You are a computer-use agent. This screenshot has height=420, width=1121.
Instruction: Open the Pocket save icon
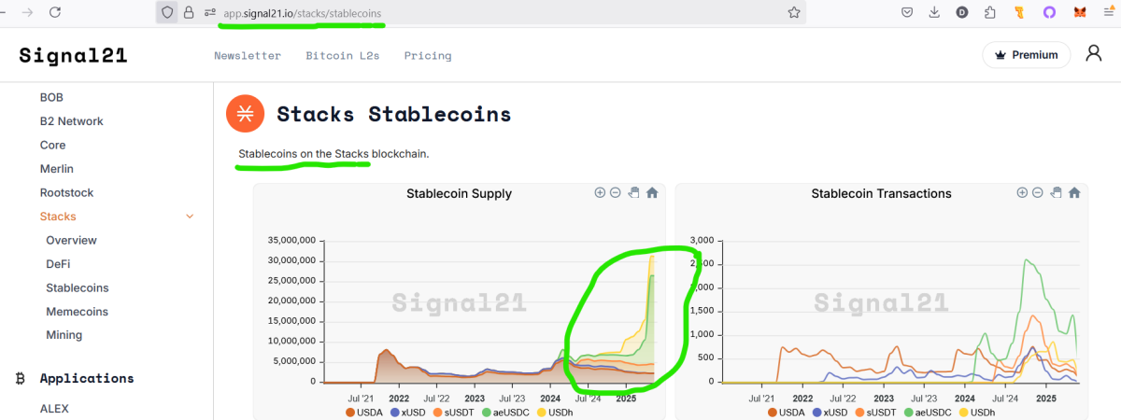[x=907, y=12]
